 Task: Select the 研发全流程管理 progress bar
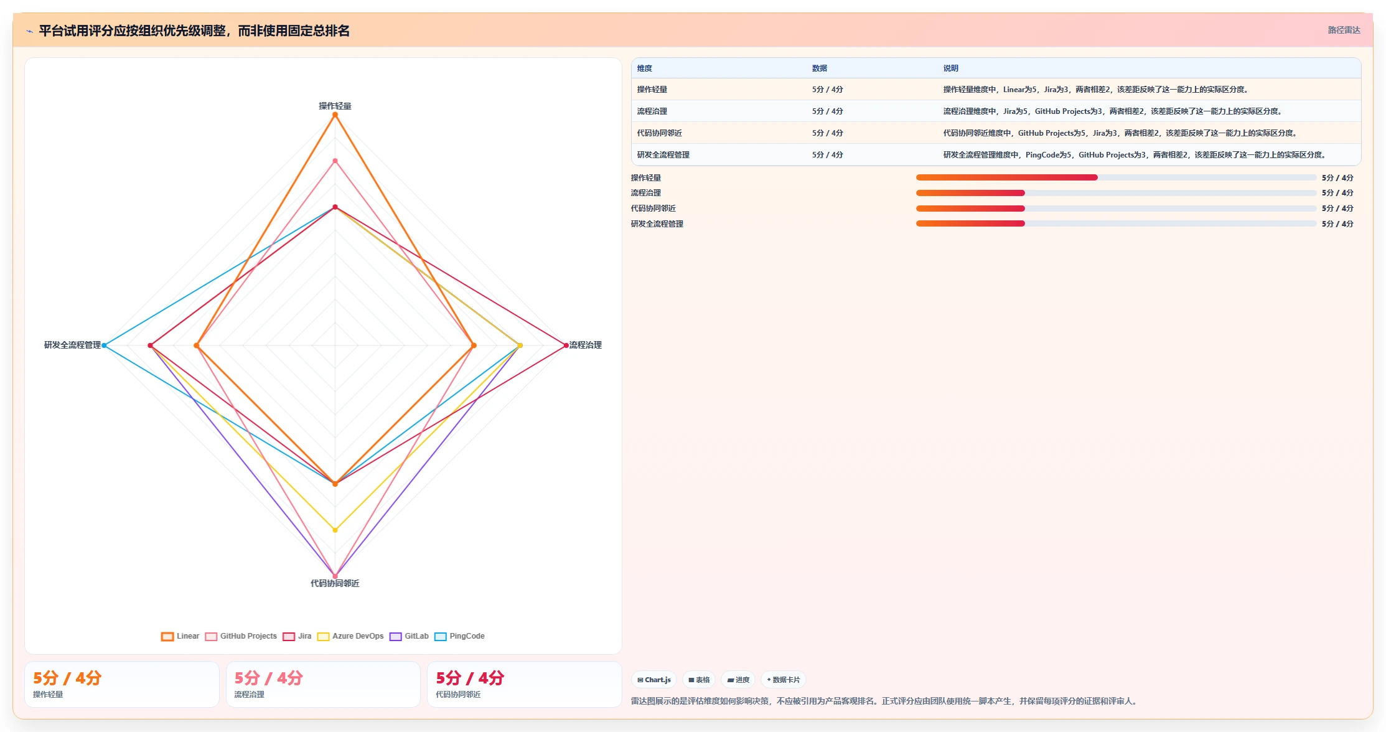click(1116, 223)
